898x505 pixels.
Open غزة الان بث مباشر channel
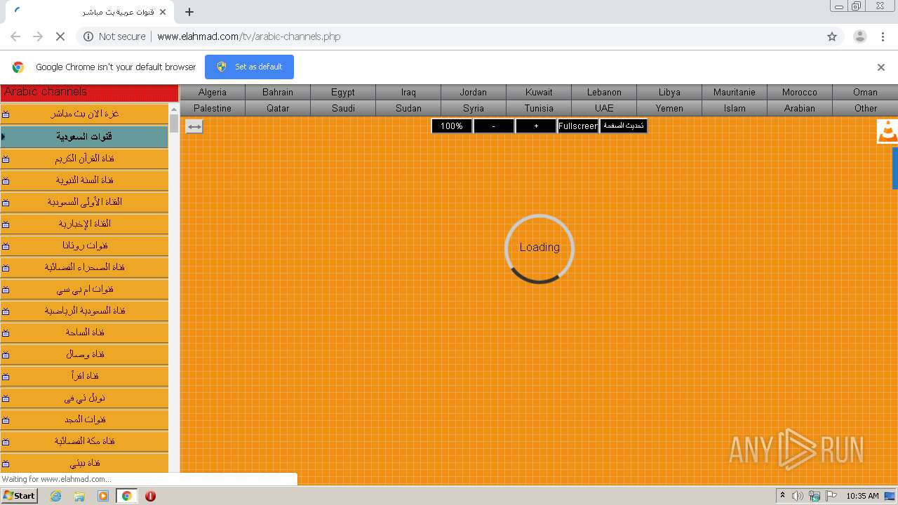[84, 114]
